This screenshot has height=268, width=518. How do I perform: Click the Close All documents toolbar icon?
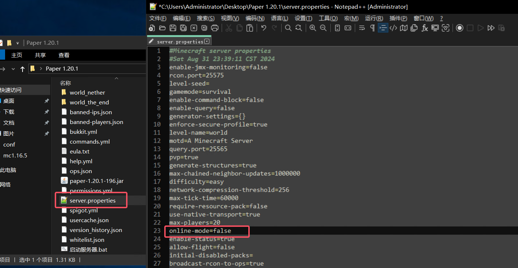coord(204,28)
